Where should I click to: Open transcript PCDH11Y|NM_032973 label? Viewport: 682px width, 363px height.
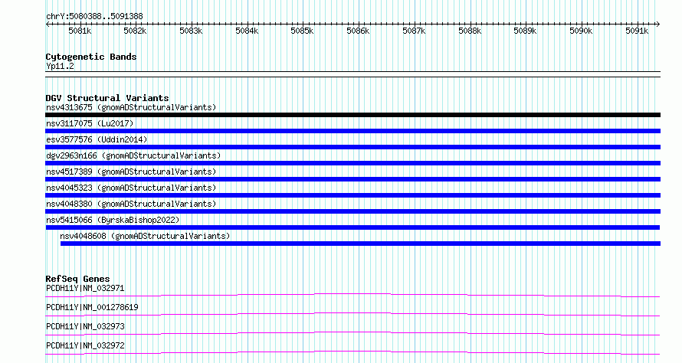tap(85, 326)
